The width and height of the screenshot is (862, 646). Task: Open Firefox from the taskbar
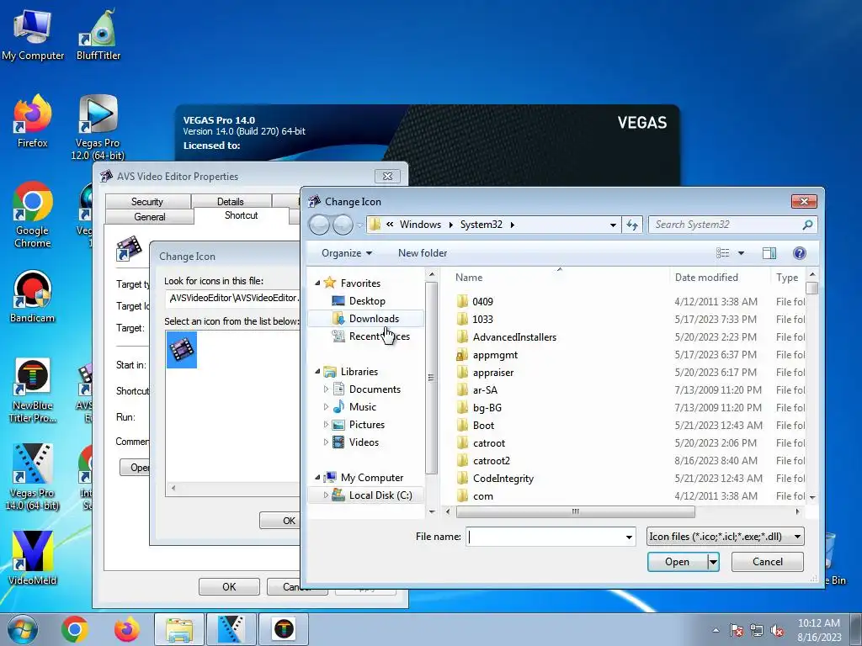127,629
